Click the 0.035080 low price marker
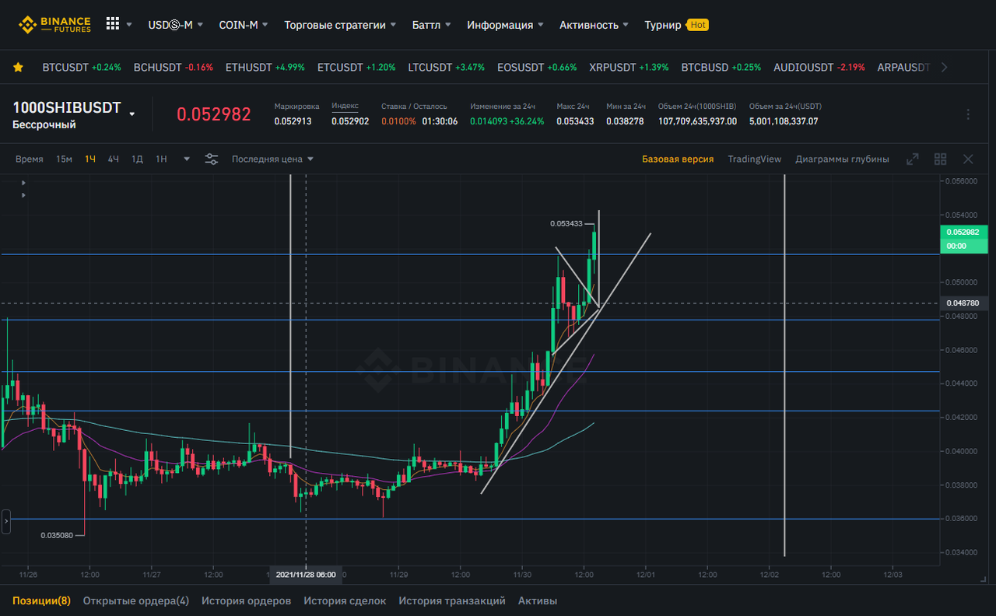This screenshot has width=996, height=616. (56, 535)
